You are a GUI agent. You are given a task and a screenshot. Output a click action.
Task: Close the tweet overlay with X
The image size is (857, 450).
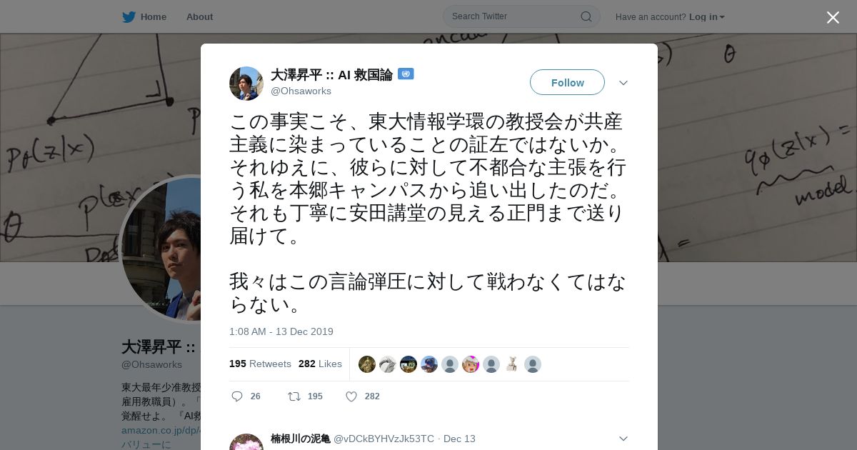coord(833,17)
